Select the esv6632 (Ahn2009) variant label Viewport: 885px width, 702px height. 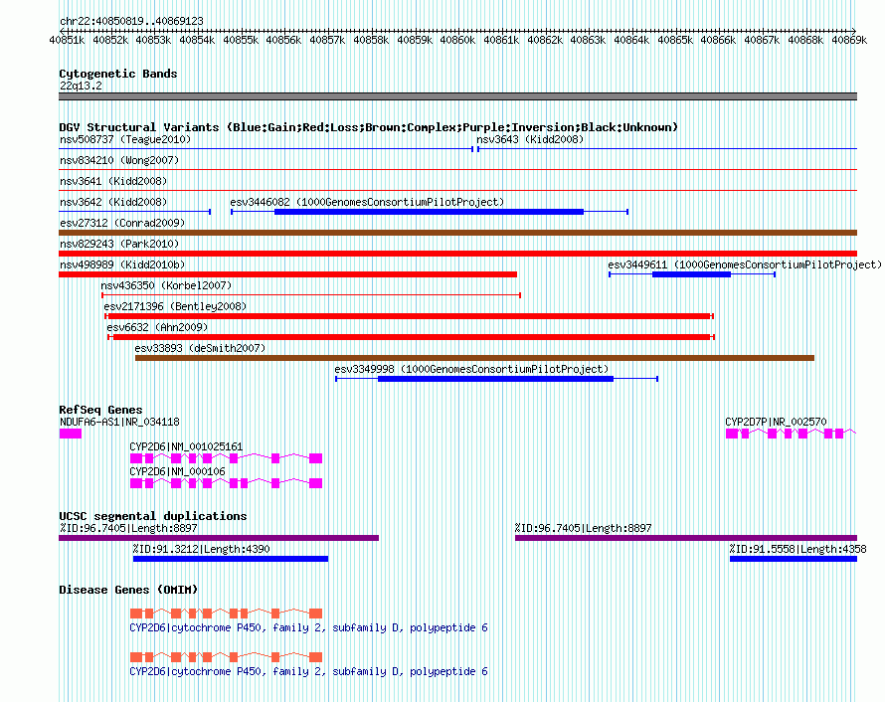(157, 327)
